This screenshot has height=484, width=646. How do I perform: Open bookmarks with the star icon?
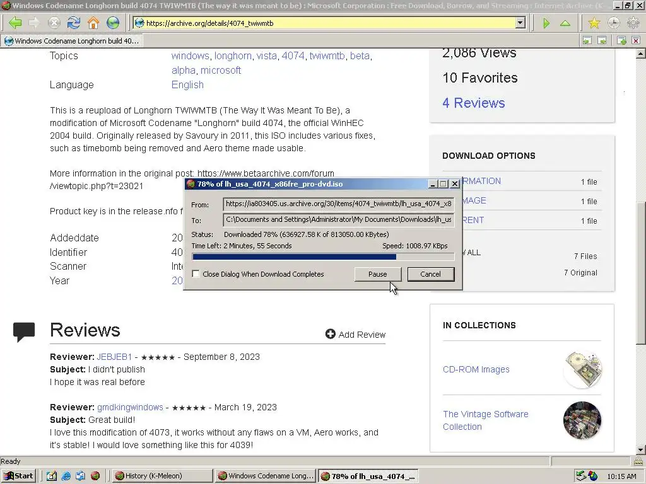click(594, 23)
